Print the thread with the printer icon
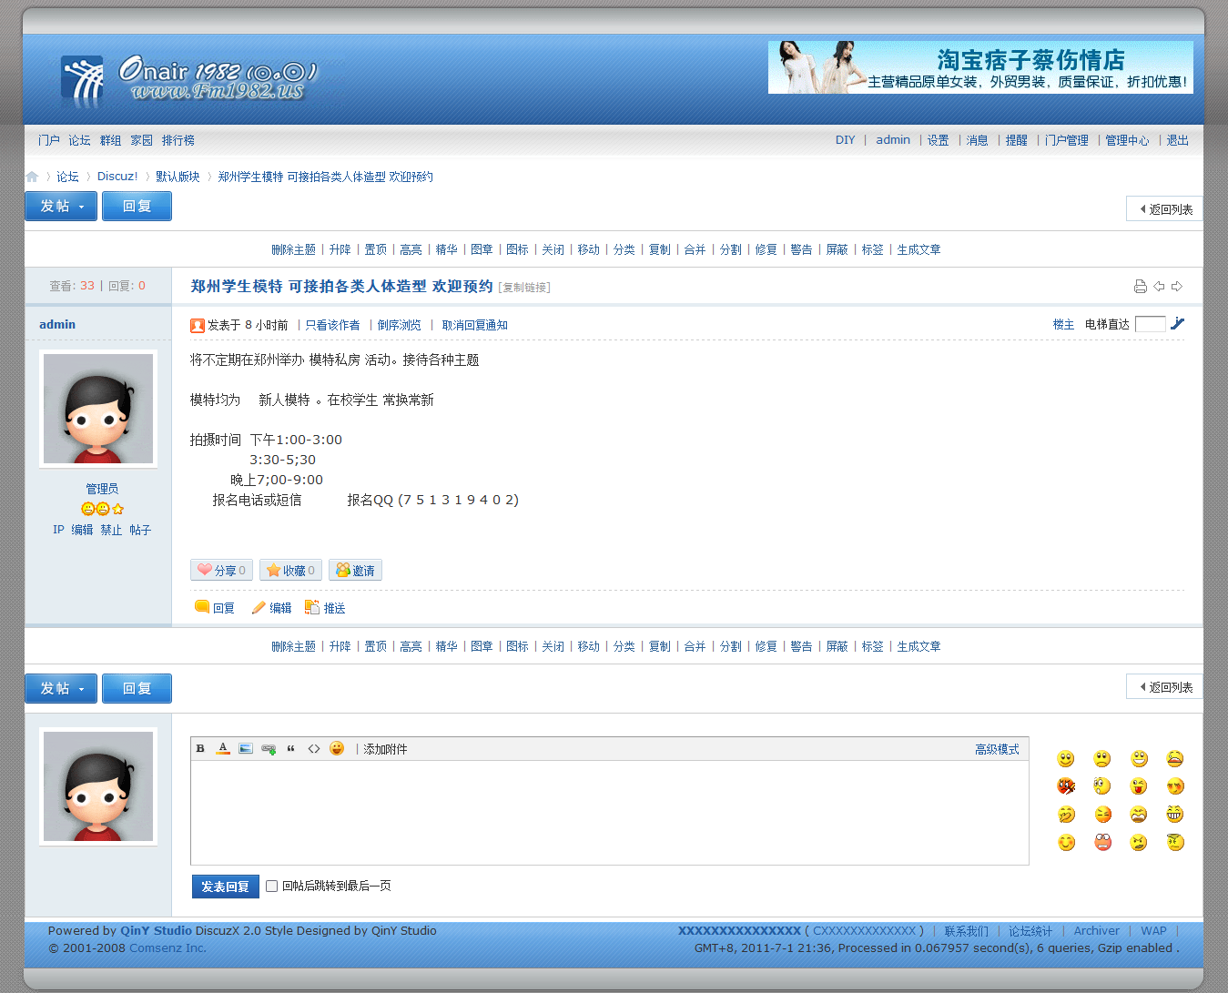The height and width of the screenshot is (993, 1228). click(x=1140, y=287)
